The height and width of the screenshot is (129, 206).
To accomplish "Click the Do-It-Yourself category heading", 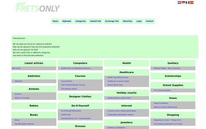I will [x=80, y=106].
